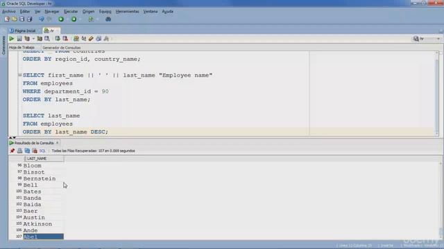Run statement with green play icon

[x=11, y=39]
